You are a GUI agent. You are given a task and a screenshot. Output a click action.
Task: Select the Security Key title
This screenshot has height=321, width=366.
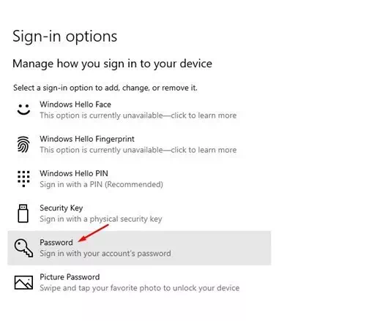pos(61,208)
